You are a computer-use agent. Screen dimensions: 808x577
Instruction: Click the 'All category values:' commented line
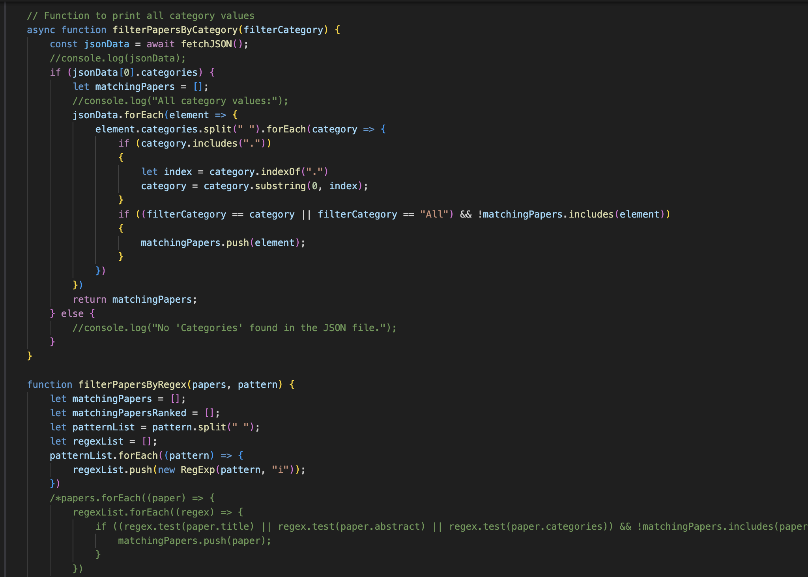click(180, 101)
